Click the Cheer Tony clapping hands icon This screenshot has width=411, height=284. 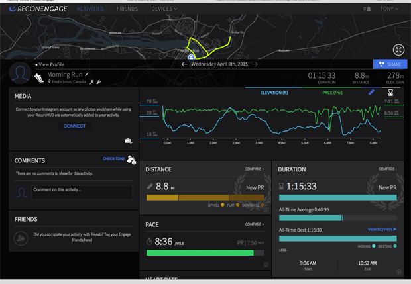(131, 160)
